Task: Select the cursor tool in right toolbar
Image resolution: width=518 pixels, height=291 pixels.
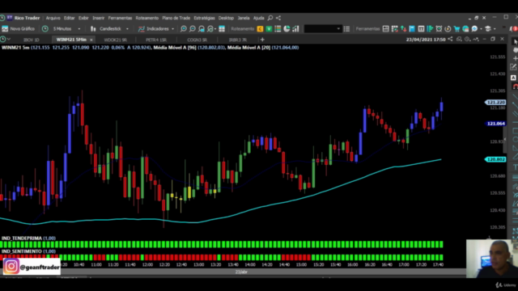Action: (x=515, y=41)
